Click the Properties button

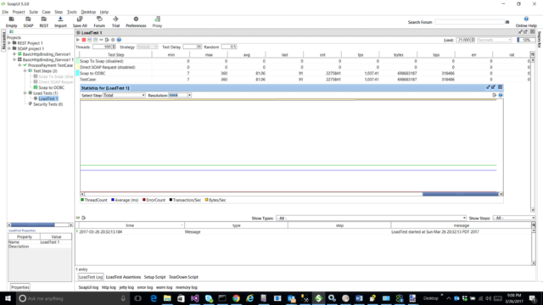click(x=20, y=287)
